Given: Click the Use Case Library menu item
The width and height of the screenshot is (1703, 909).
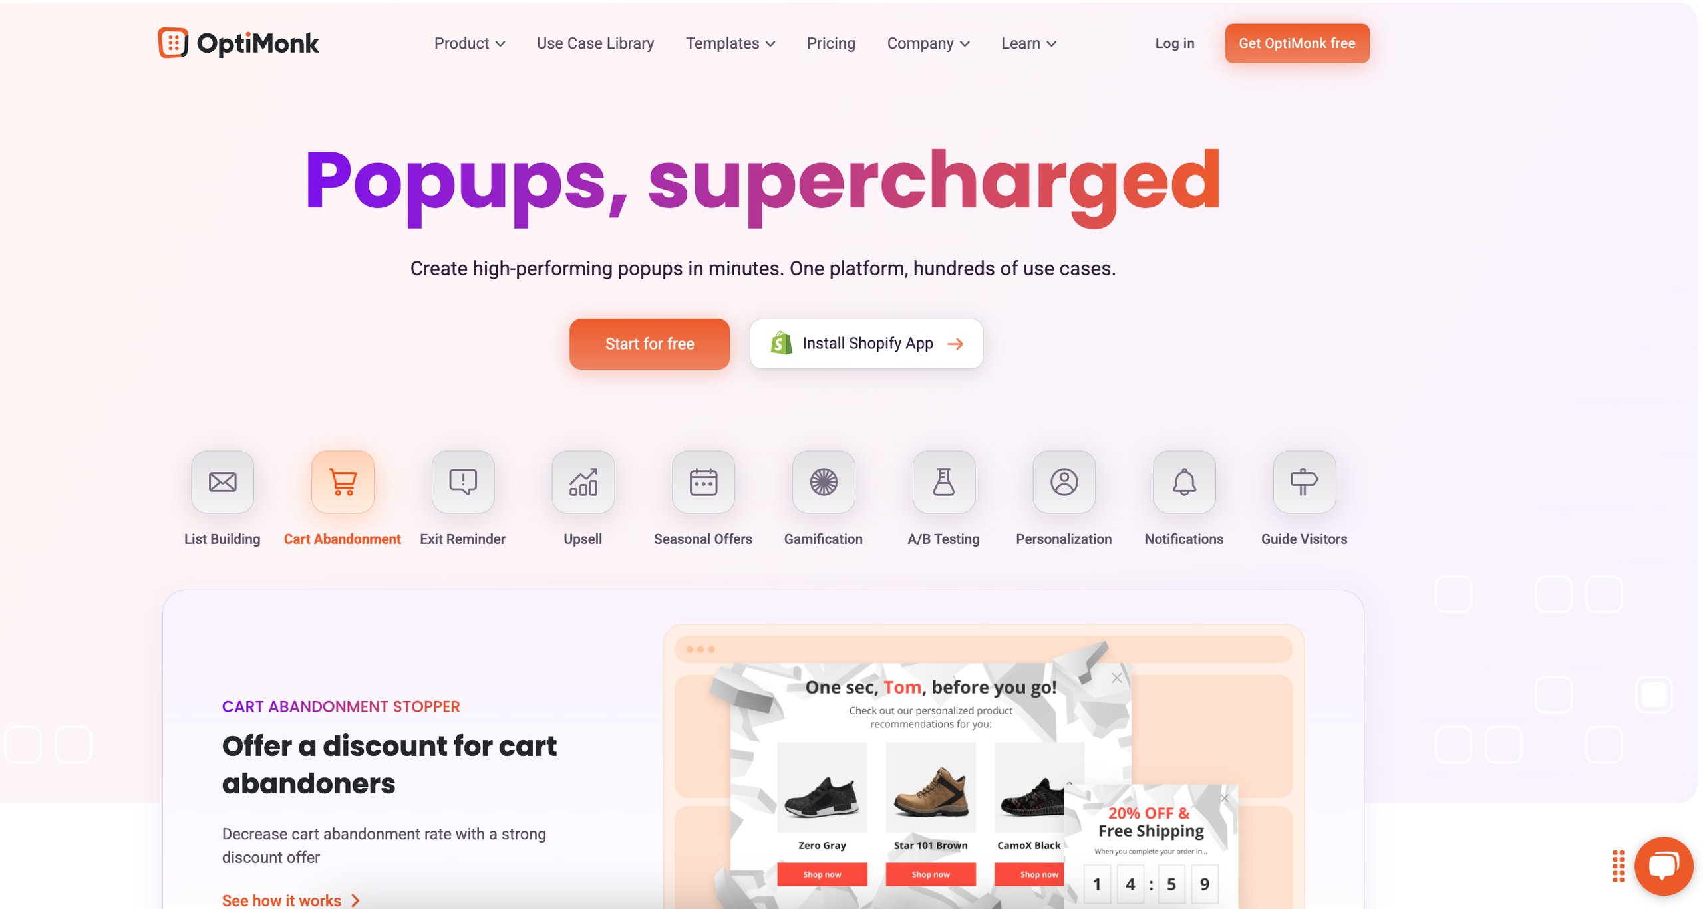Looking at the screenshot, I should tap(595, 43).
